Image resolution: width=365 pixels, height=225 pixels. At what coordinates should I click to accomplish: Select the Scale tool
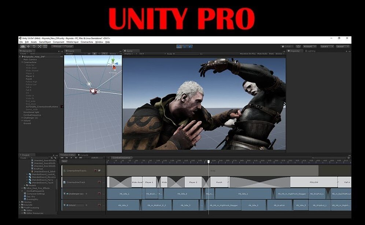point(40,47)
